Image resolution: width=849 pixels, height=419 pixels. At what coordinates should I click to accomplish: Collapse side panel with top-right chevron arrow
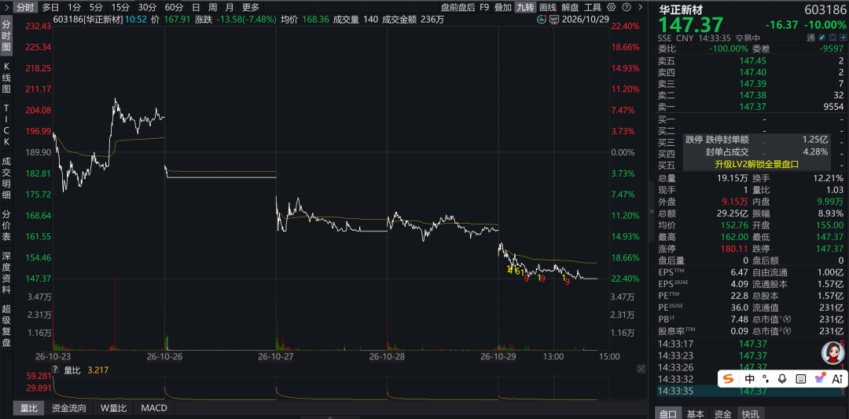pyautogui.click(x=641, y=8)
